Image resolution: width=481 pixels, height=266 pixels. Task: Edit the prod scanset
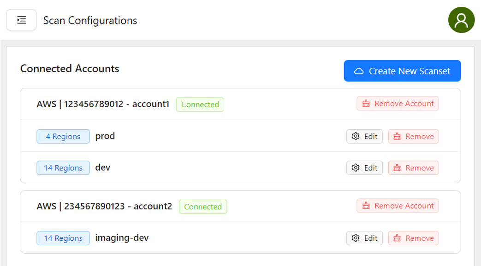(x=364, y=137)
